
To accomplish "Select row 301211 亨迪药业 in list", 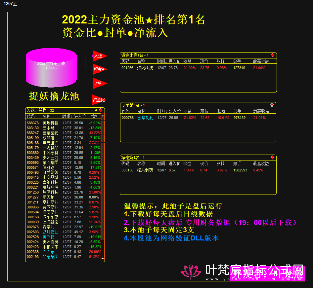I will point(64,202).
